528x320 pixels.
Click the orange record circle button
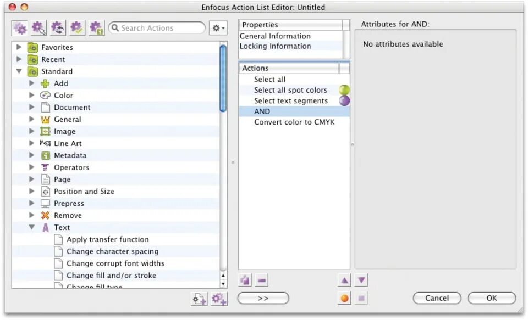tap(344, 298)
